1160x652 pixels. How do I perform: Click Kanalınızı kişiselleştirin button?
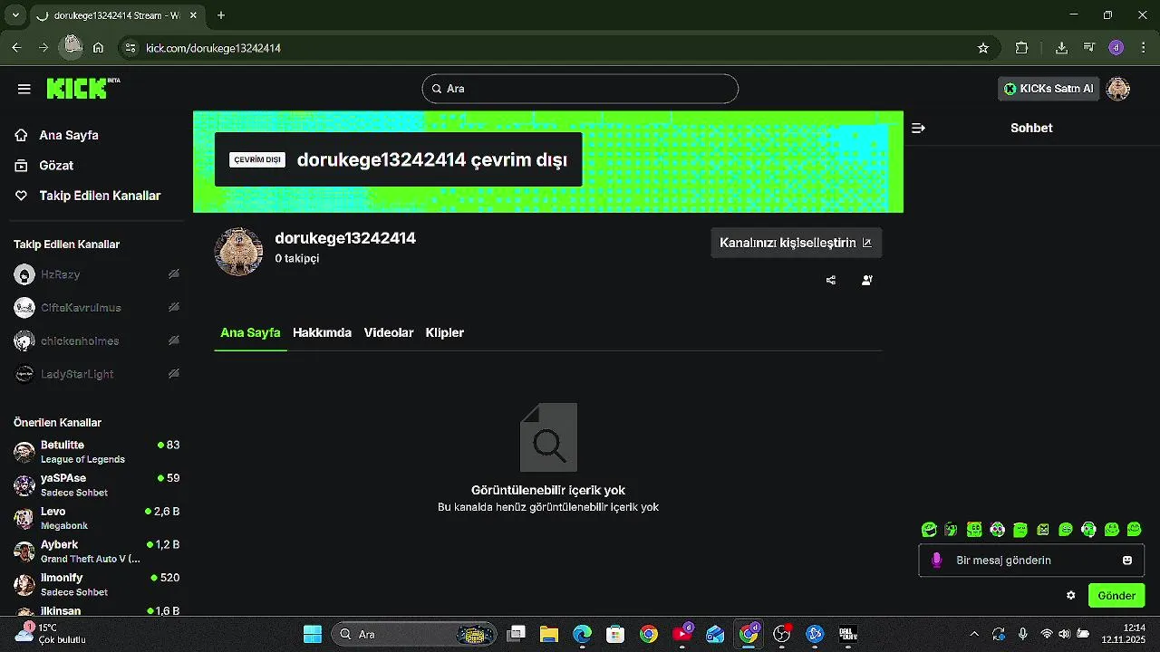click(796, 243)
